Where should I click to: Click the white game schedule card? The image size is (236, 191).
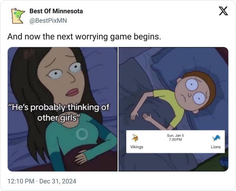pyautogui.click(x=175, y=142)
